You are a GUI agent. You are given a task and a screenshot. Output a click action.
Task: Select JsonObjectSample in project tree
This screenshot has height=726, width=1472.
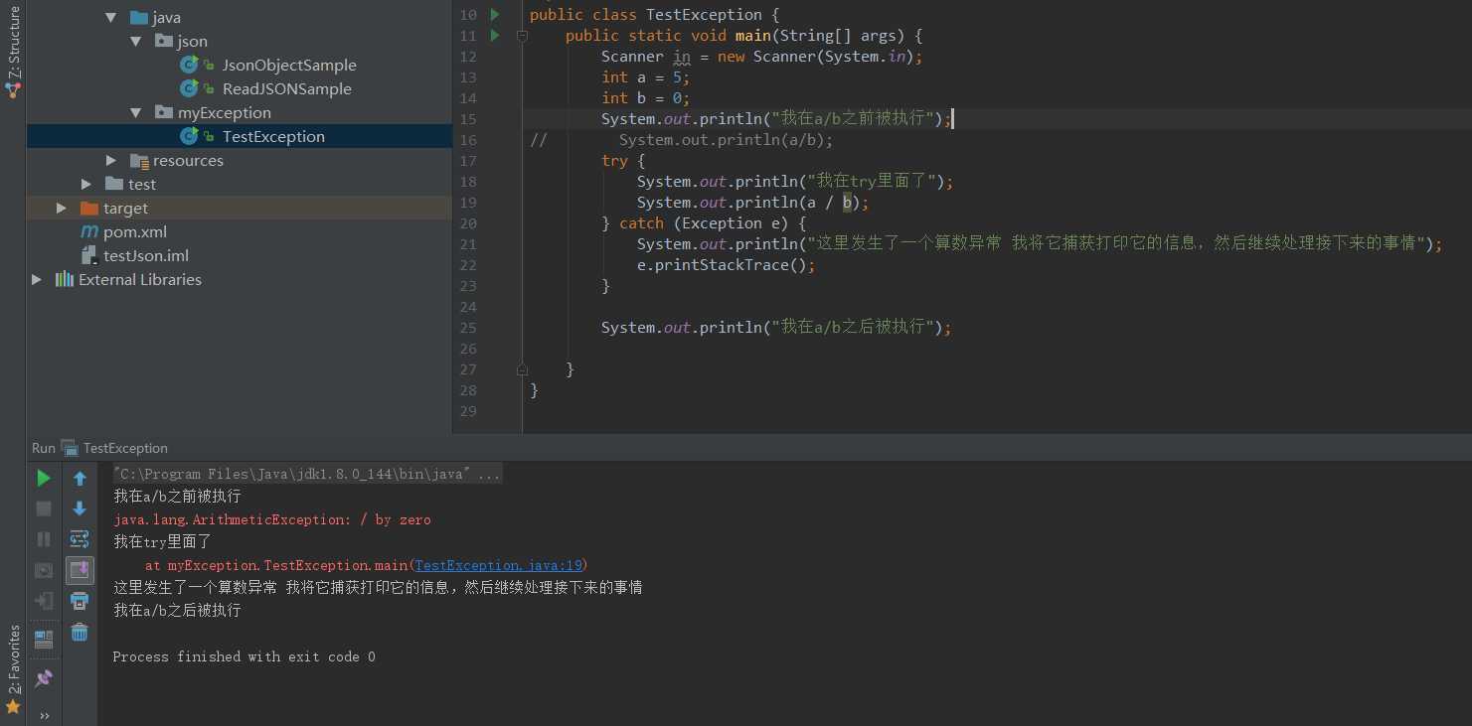(289, 66)
